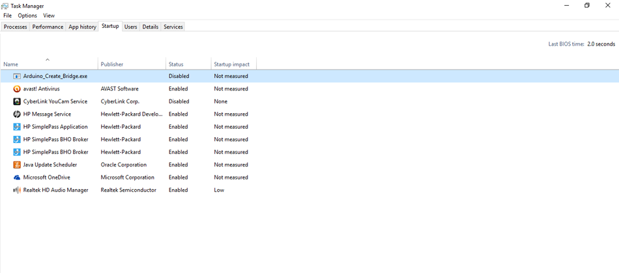Open the View menu

click(49, 16)
